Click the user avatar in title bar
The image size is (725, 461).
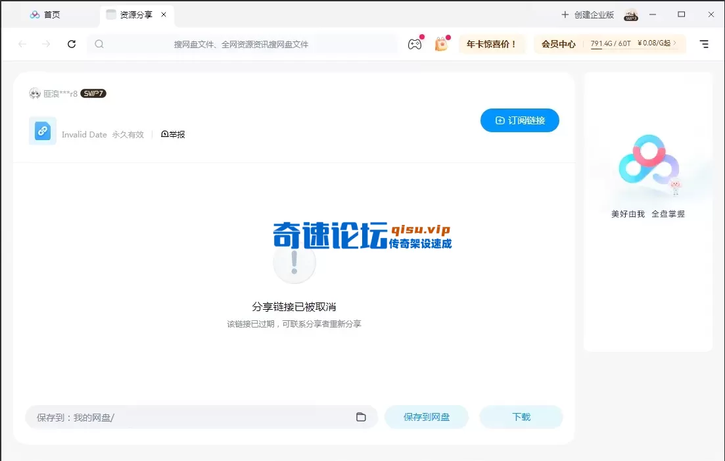tap(631, 14)
